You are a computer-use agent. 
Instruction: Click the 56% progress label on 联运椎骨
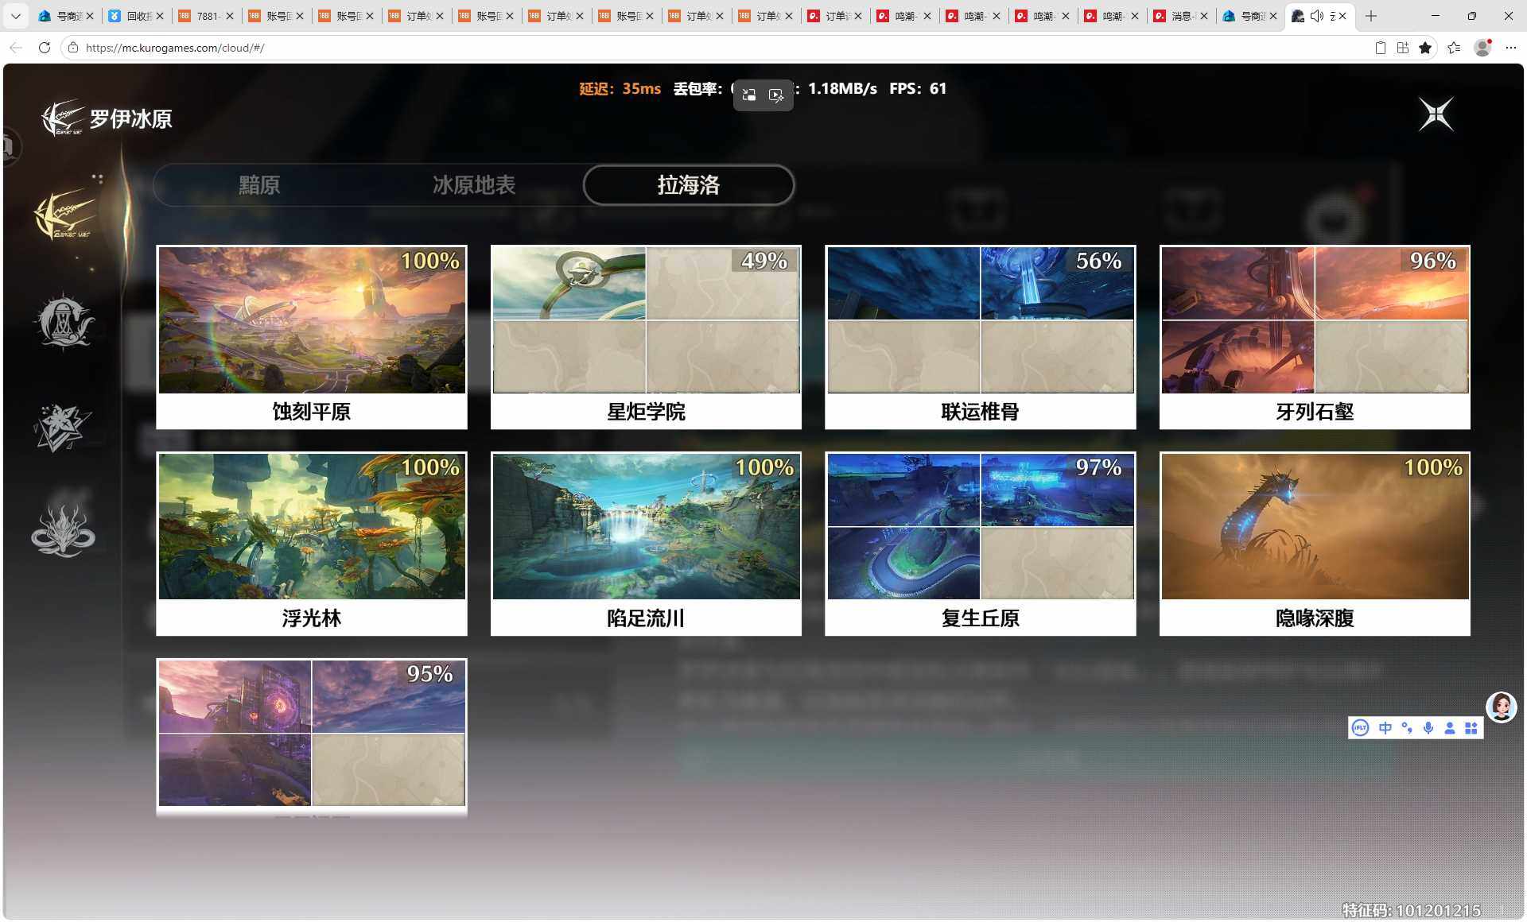click(1098, 261)
